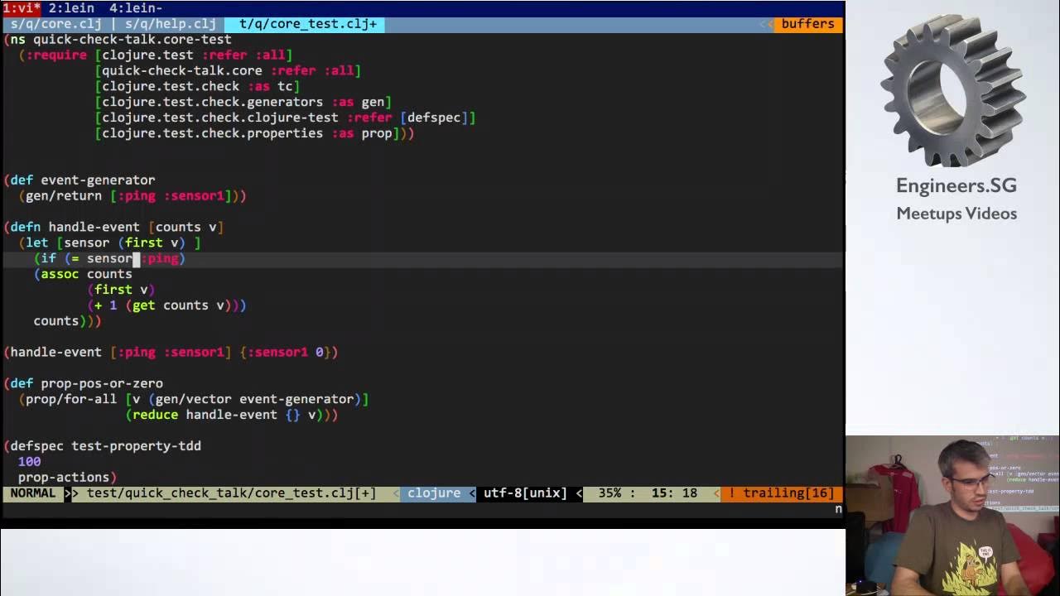Click the orange 'buffers' label

tap(807, 24)
